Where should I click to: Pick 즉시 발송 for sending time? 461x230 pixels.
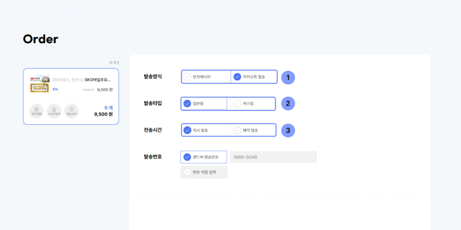tap(204, 131)
